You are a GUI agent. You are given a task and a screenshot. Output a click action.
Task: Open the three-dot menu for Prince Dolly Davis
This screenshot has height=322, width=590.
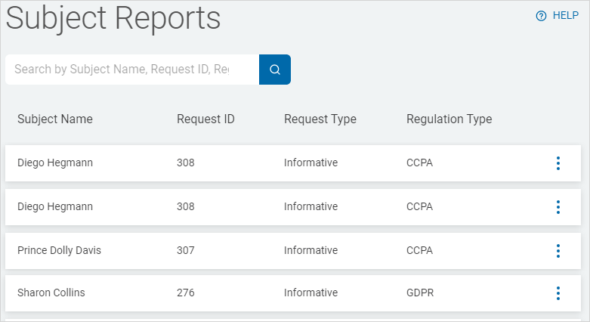pyautogui.click(x=558, y=251)
